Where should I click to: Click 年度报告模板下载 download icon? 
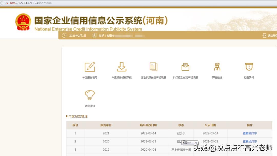click(x=122, y=67)
